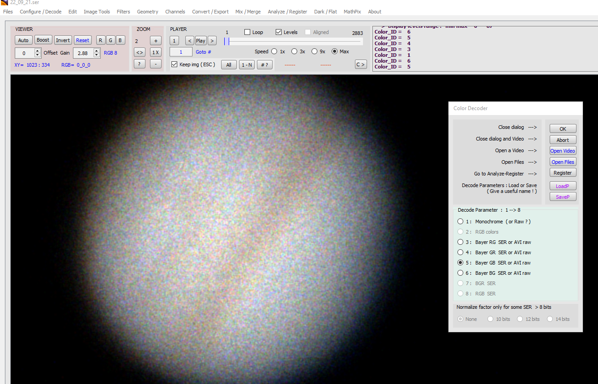Click the 1 - N button
Viewport: 598px width, 384px height.
click(247, 65)
